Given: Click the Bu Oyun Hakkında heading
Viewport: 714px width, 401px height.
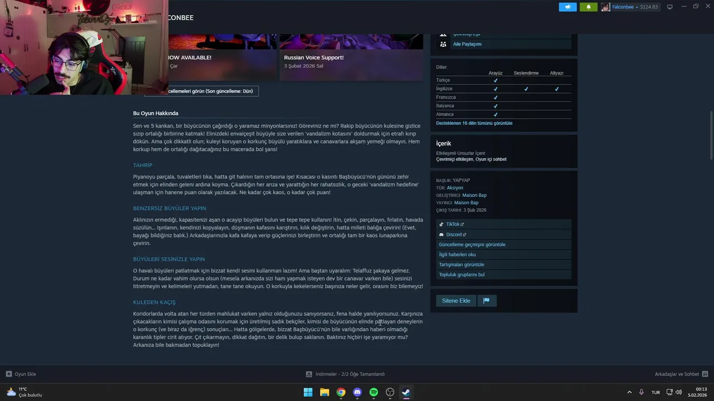Looking at the screenshot, I should (x=156, y=113).
